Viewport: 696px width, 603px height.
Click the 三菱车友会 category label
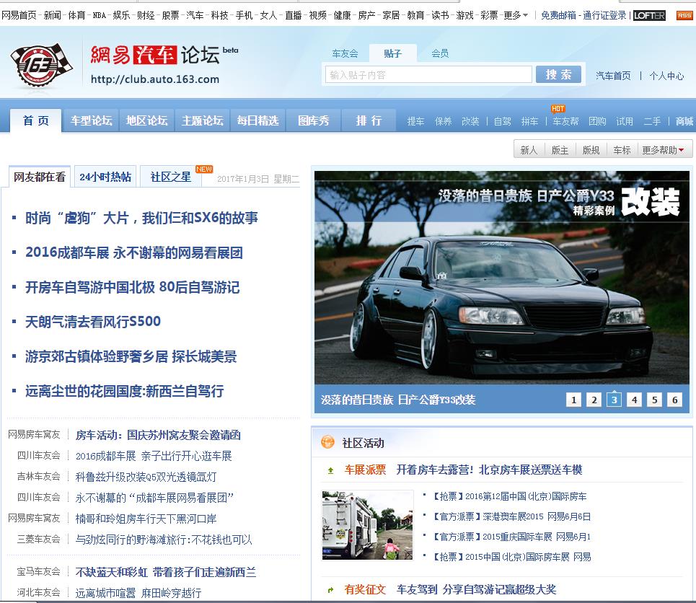click(39, 539)
